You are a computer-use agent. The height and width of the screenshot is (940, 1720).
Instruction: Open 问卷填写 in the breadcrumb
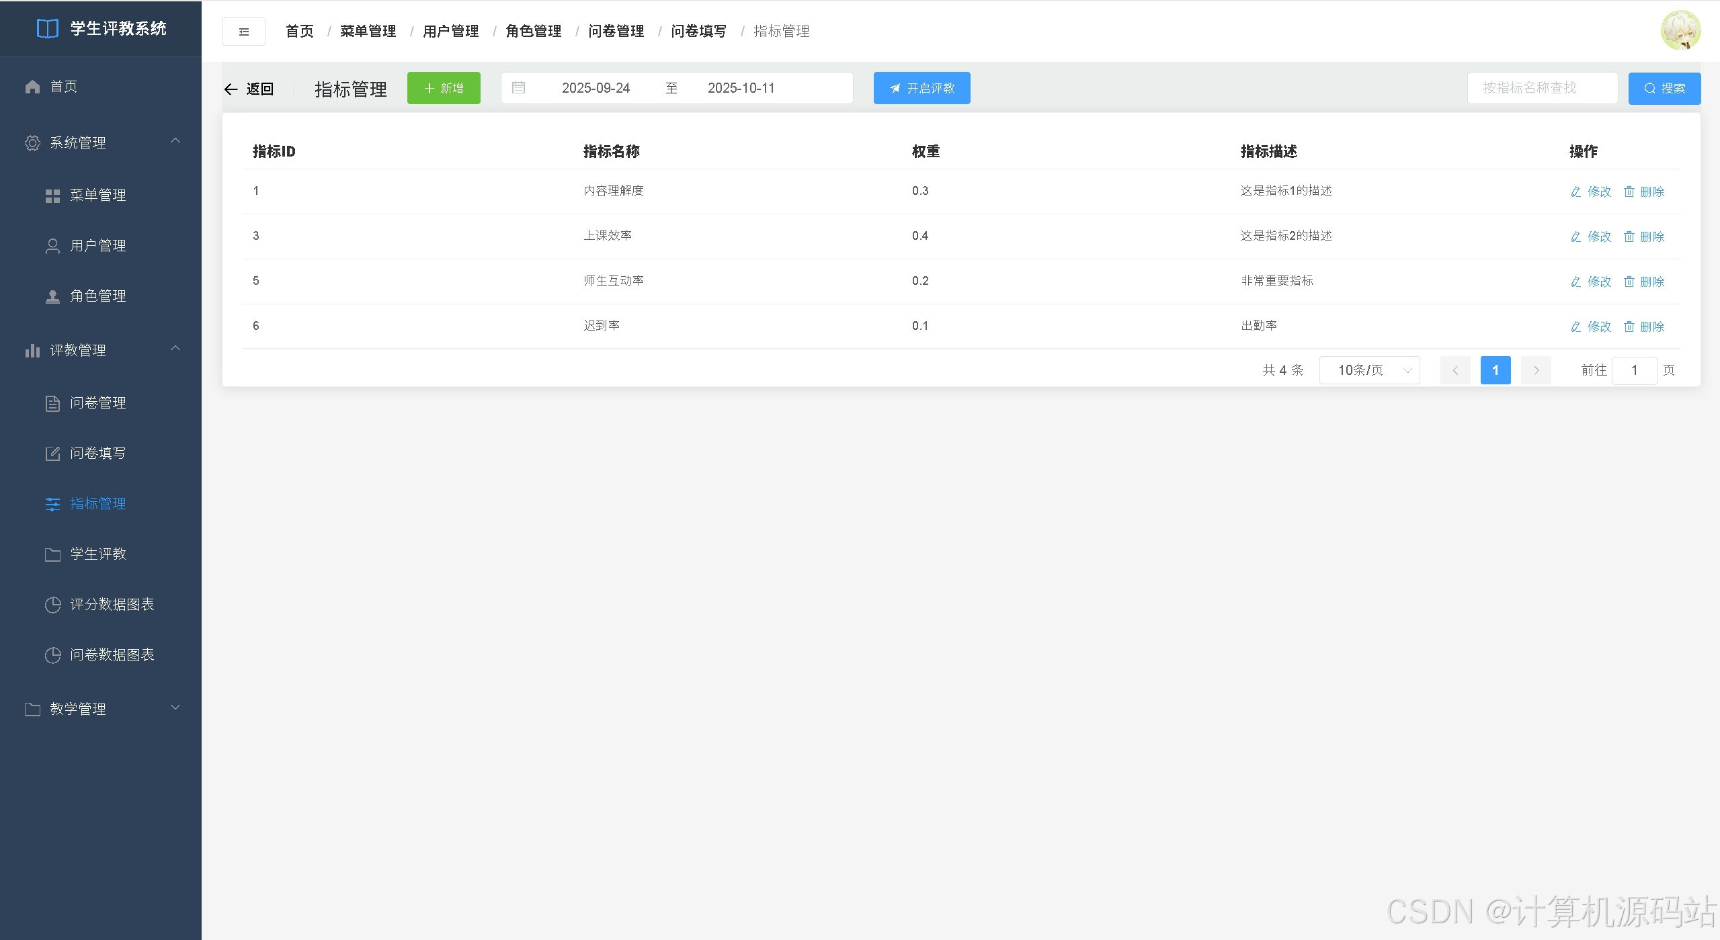pos(699,32)
